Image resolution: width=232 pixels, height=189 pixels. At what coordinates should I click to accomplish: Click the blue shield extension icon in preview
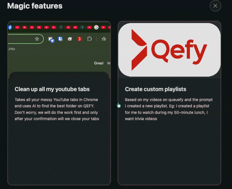(x=60, y=39)
